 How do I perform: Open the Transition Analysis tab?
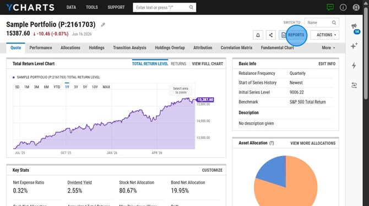129,48
